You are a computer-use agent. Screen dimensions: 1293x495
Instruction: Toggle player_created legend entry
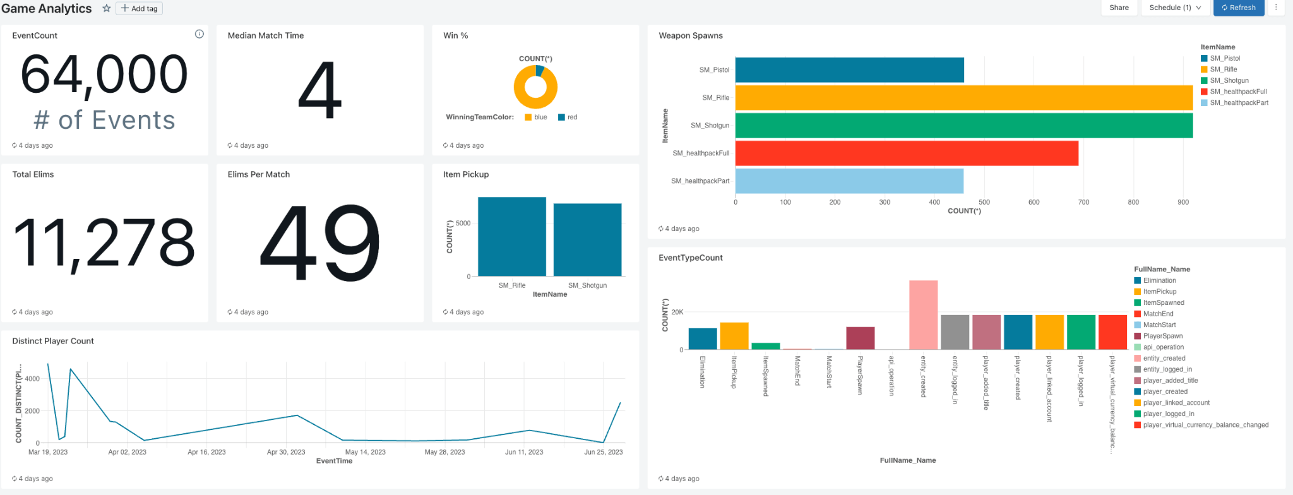point(1161,391)
